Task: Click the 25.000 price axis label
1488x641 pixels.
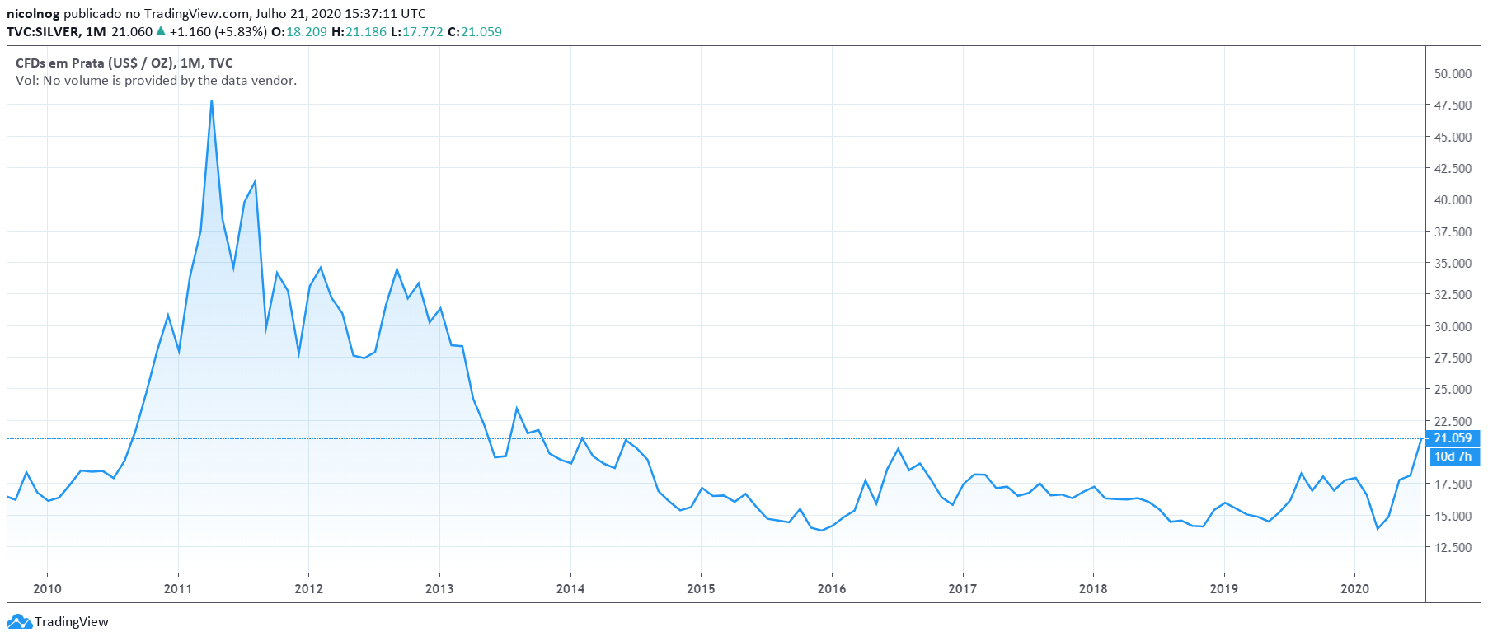Action: click(x=1453, y=389)
